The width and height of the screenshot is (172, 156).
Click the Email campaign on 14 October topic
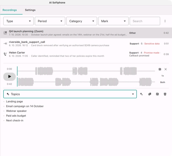tap(25, 106)
